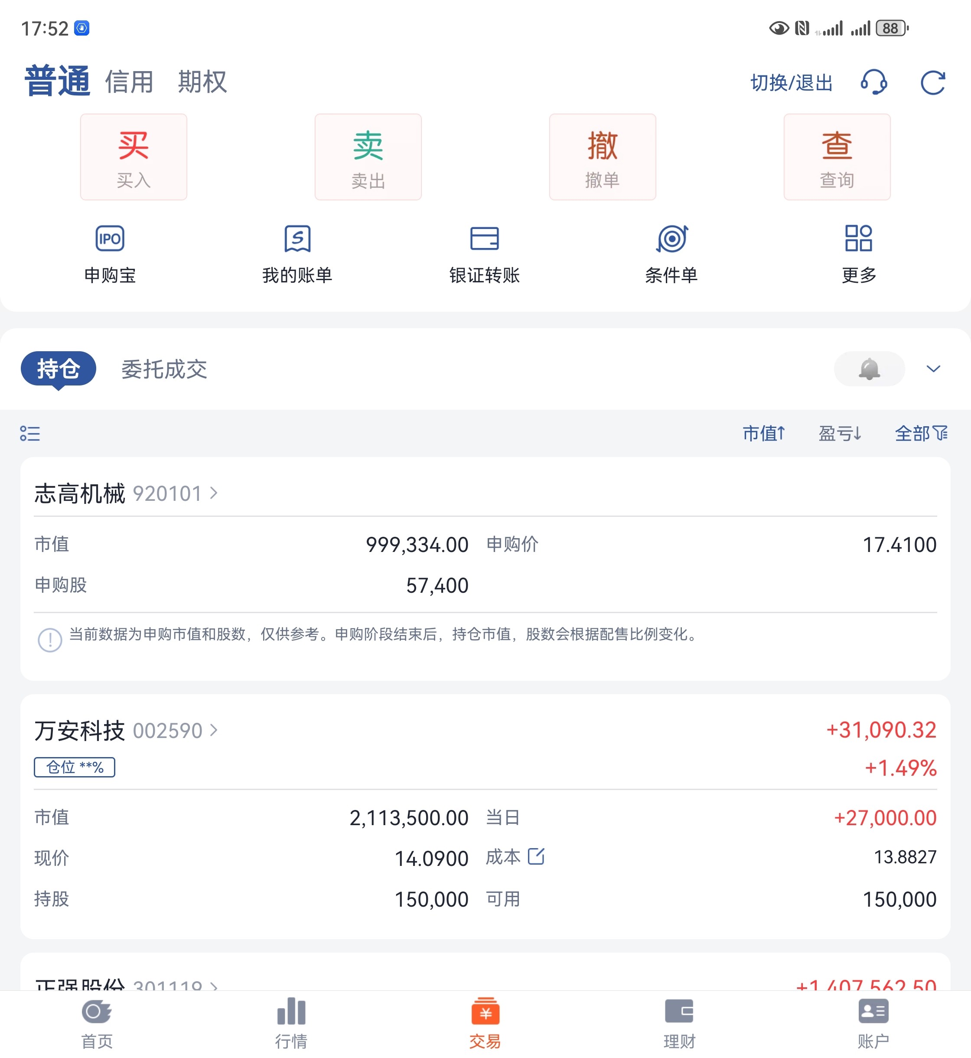Image resolution: width=971 pixels, height=1058 pixels.
Task: Tap the 仓位 **% badge
Action: tap(75, 767)
